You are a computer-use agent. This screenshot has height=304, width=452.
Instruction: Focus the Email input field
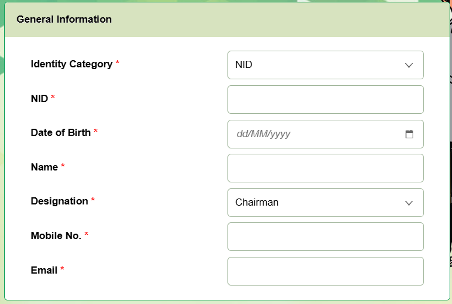325,271
